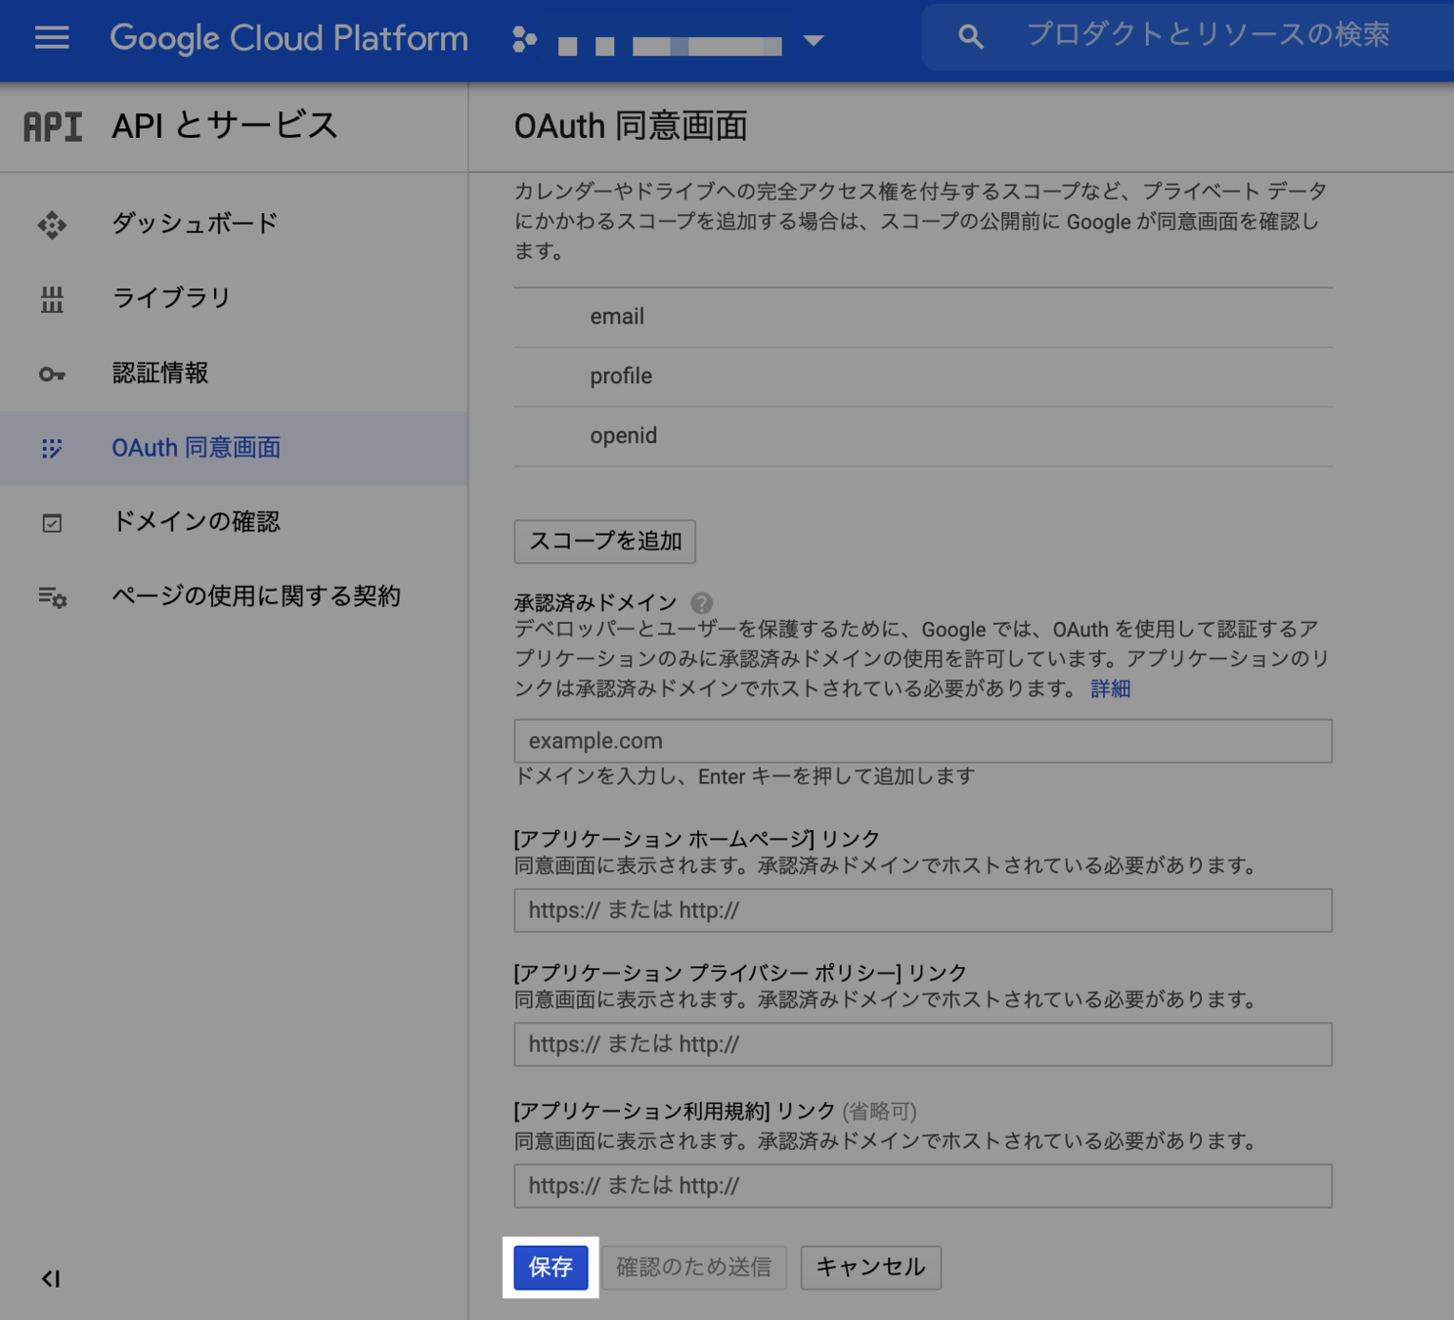Focus the example.com authorized domain field
The width and height of the screenshot is (1454, 1320).
click(x=923, y=741)
